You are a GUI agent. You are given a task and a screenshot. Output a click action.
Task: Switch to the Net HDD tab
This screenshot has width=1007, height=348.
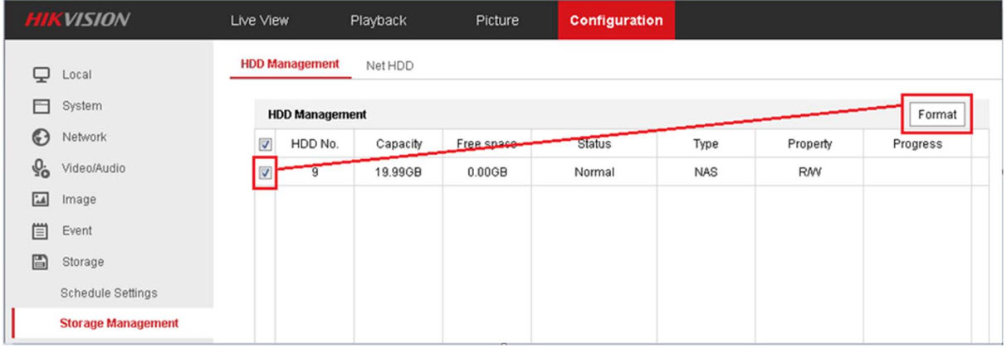[x=389, y=66]
